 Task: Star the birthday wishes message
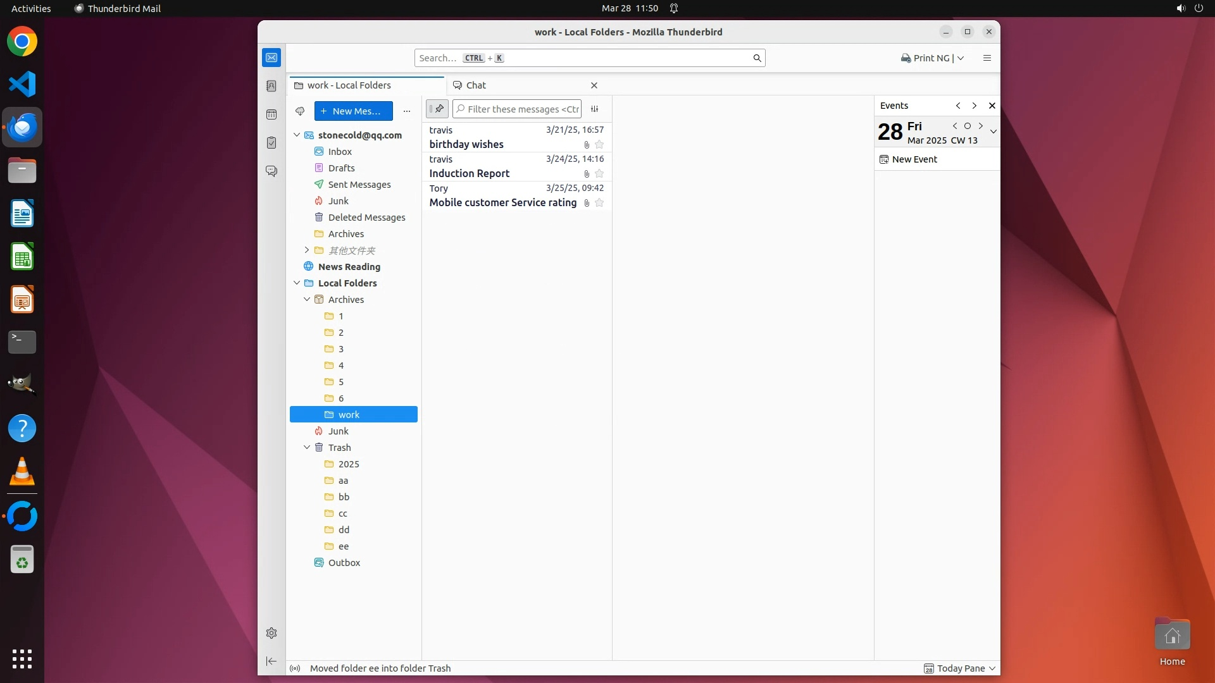coord(599,144)
